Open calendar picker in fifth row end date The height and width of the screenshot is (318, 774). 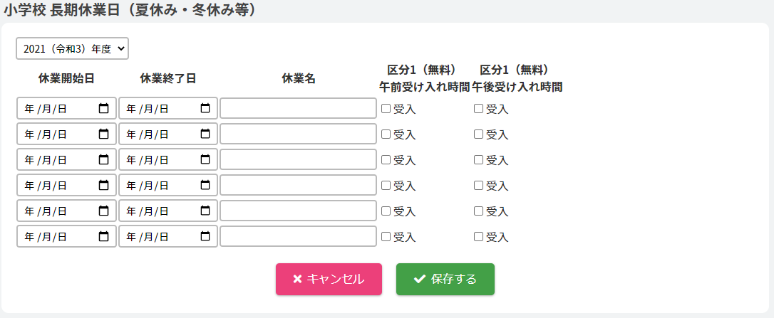pyautogui.click(x=205, y=211)
